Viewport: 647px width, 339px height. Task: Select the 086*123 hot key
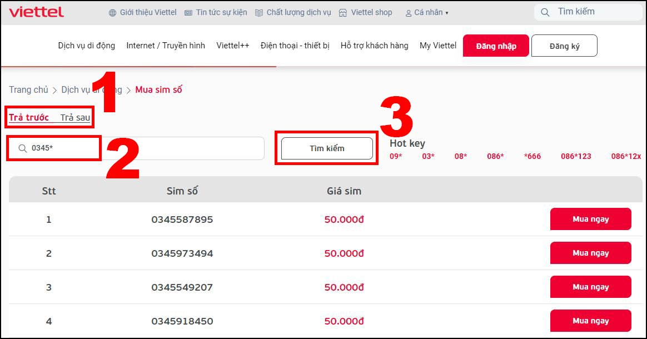pos(576,156)
